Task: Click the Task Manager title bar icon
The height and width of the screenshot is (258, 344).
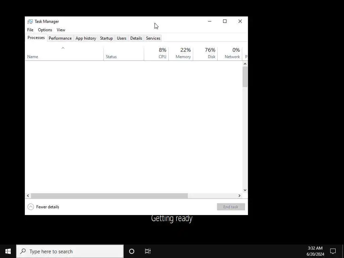Action: point(30,21)
